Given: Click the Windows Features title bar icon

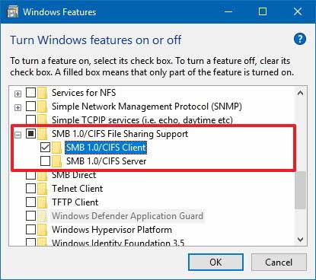Looking at the screenshot, I should coord(12,11).
